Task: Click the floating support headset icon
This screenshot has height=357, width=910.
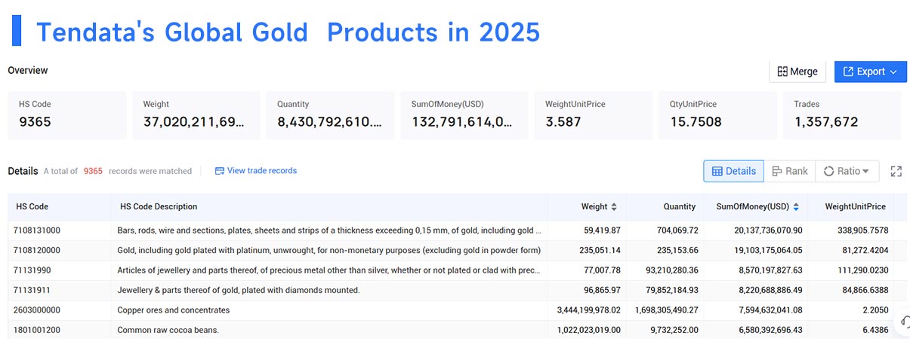Action: coord(903,322)
